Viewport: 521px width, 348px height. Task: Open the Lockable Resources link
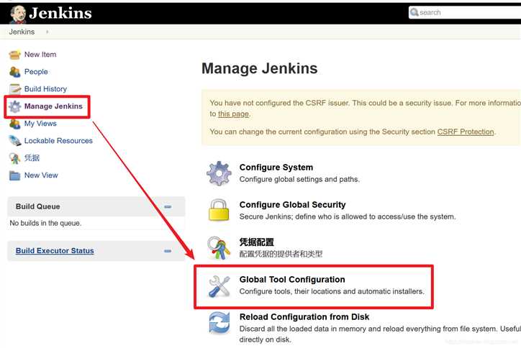coord(58,141)
